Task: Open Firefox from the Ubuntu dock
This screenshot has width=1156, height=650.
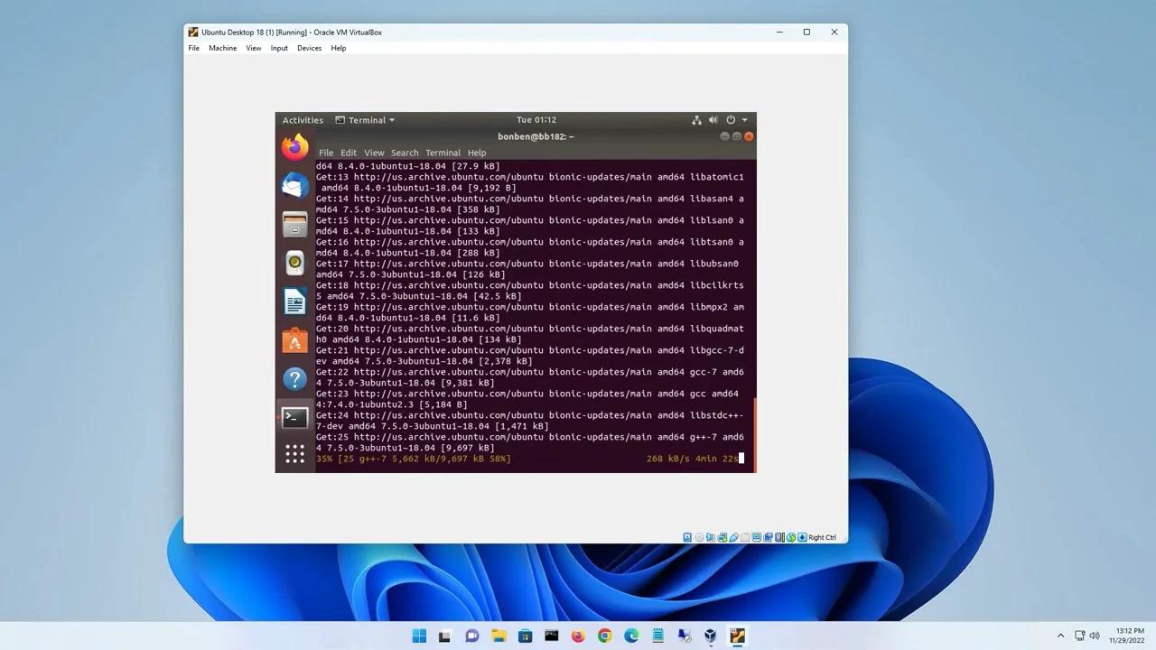Action: [x=294, y=146]
